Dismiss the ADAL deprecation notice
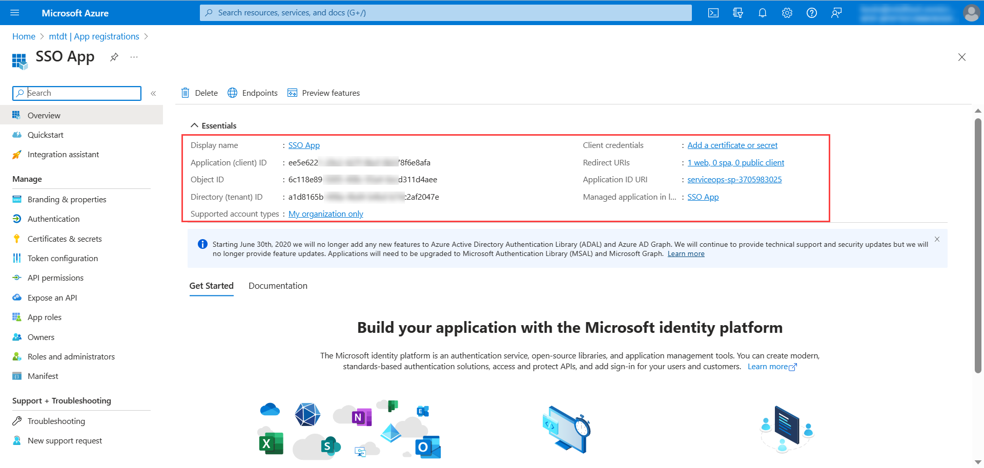984x468 pixels. point(937,239)
